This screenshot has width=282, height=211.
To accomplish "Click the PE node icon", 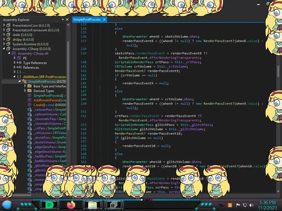I will 19,58.
